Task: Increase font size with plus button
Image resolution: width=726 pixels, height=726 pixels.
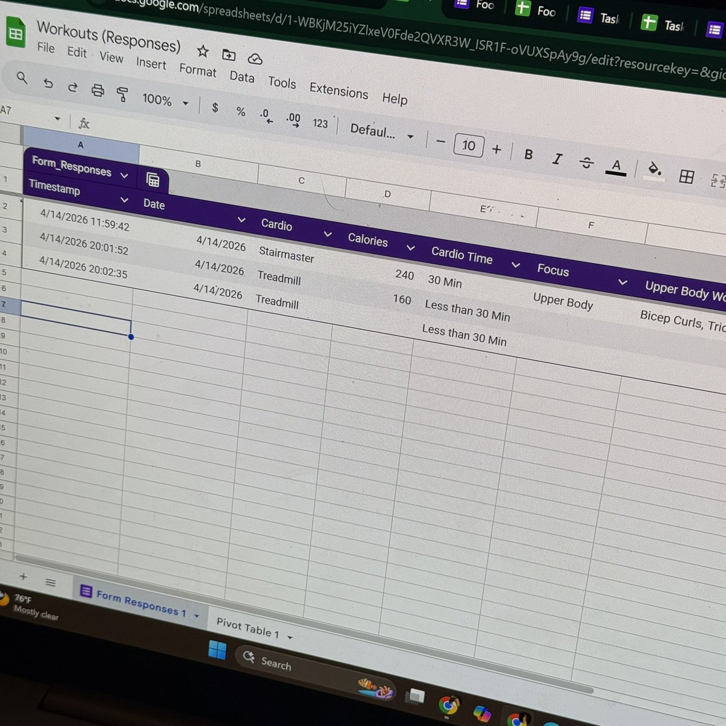Action: pyautogui.click(x=497, y=149)
